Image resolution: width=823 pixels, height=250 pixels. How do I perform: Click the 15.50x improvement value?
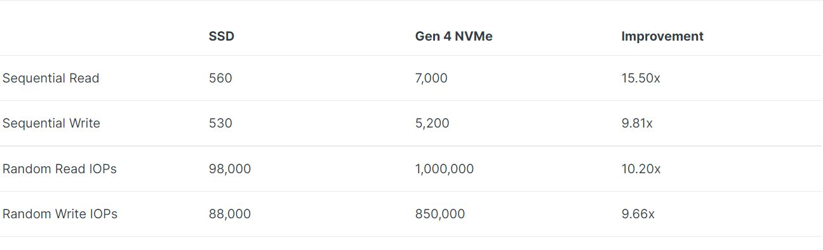point(641,78)
